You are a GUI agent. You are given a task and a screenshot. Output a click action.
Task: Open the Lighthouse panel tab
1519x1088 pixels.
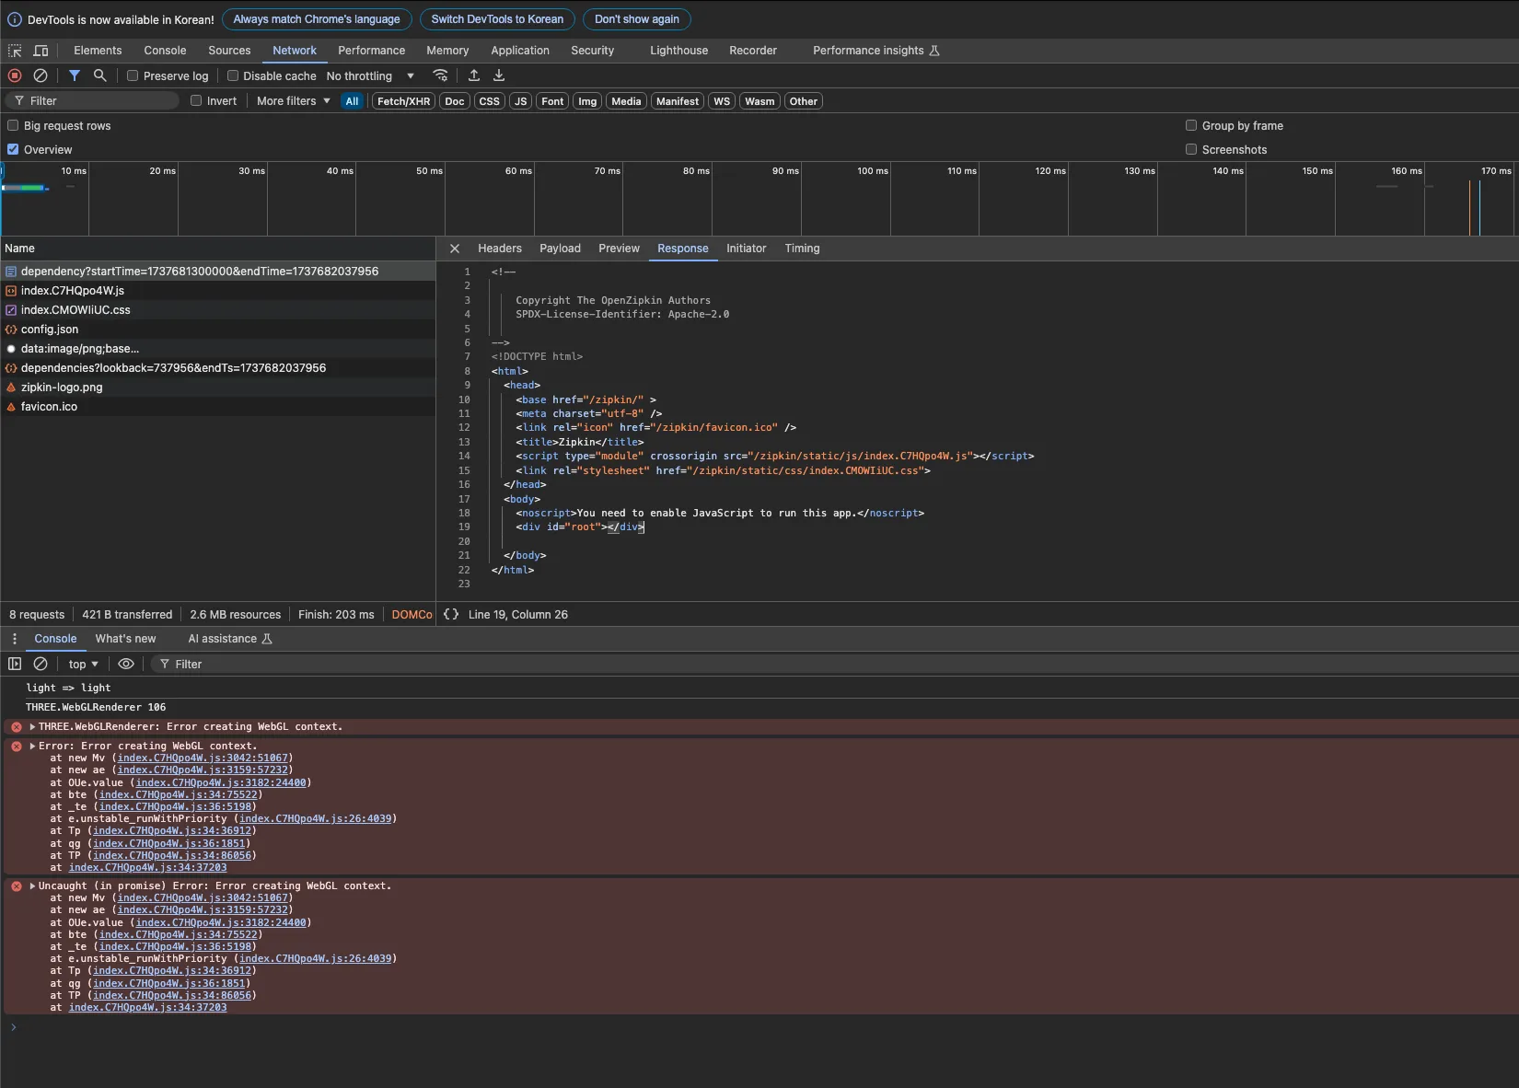pos(678,51)
